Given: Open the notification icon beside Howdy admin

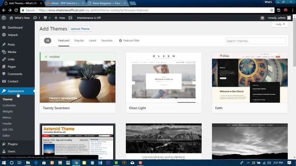Looking at the screenshot, I should (x=262, y=18).
